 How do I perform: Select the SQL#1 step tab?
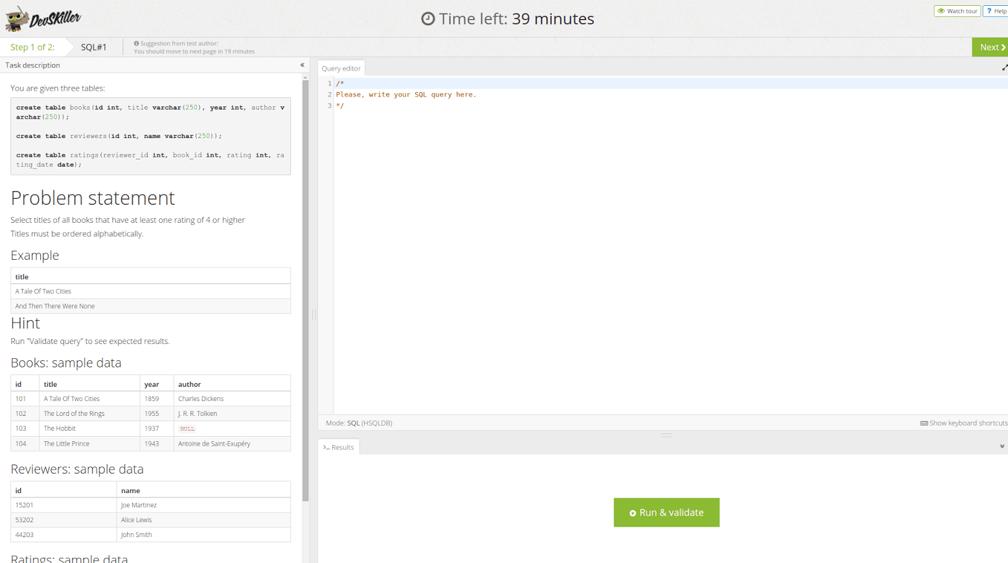click(x=94, y=47)
